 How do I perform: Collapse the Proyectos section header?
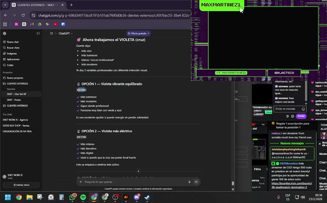[8, 72]
